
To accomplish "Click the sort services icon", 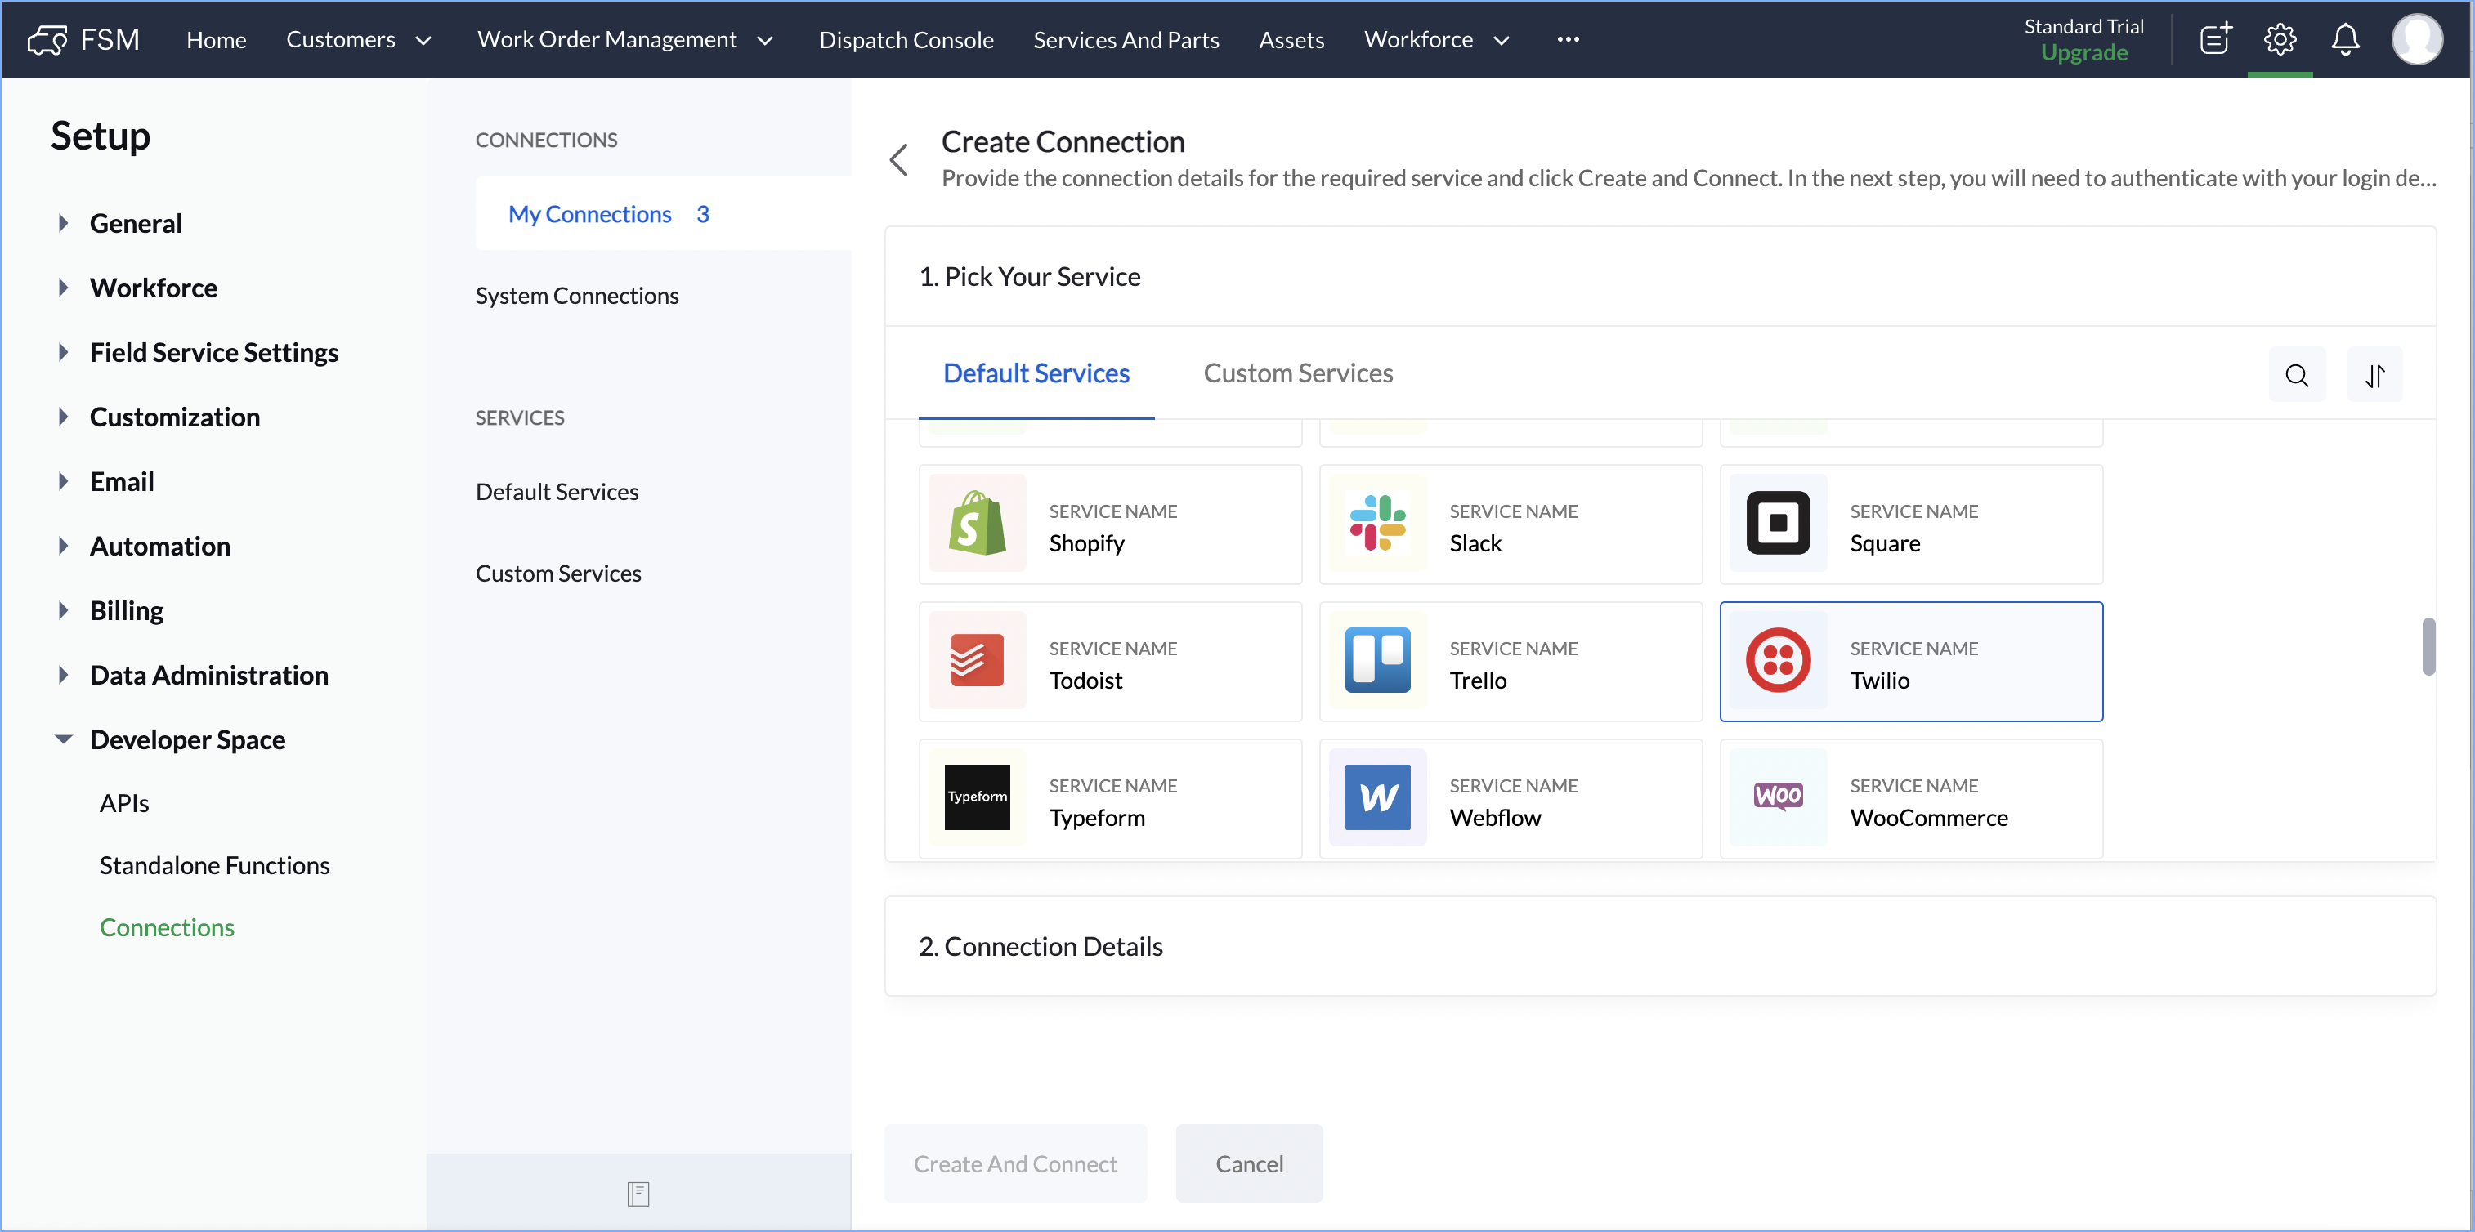I will (x=2374, y=376).
